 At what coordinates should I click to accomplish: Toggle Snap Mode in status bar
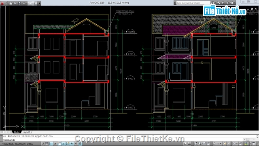click(x=42, y=144)
